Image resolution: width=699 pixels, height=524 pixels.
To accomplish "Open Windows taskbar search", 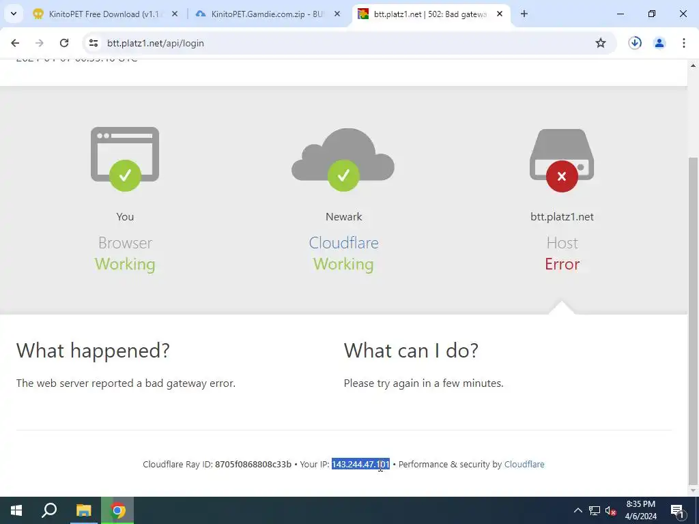I will [x=49, y=510].
